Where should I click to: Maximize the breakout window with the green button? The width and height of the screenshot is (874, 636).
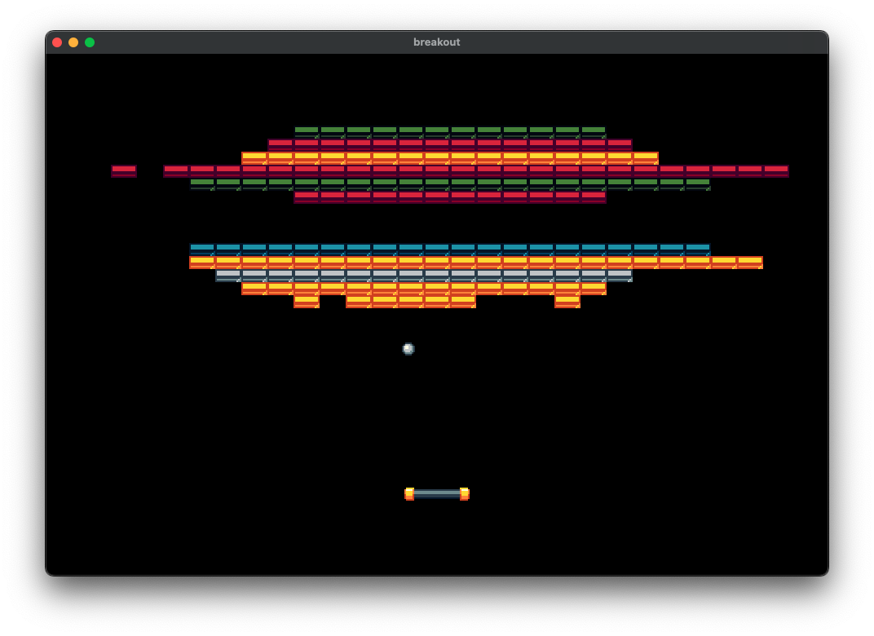click(x=89, y=42)
